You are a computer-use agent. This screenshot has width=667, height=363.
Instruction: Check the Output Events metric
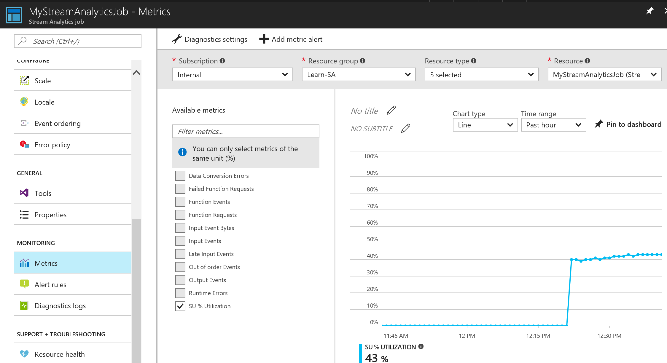click(180, 280)
